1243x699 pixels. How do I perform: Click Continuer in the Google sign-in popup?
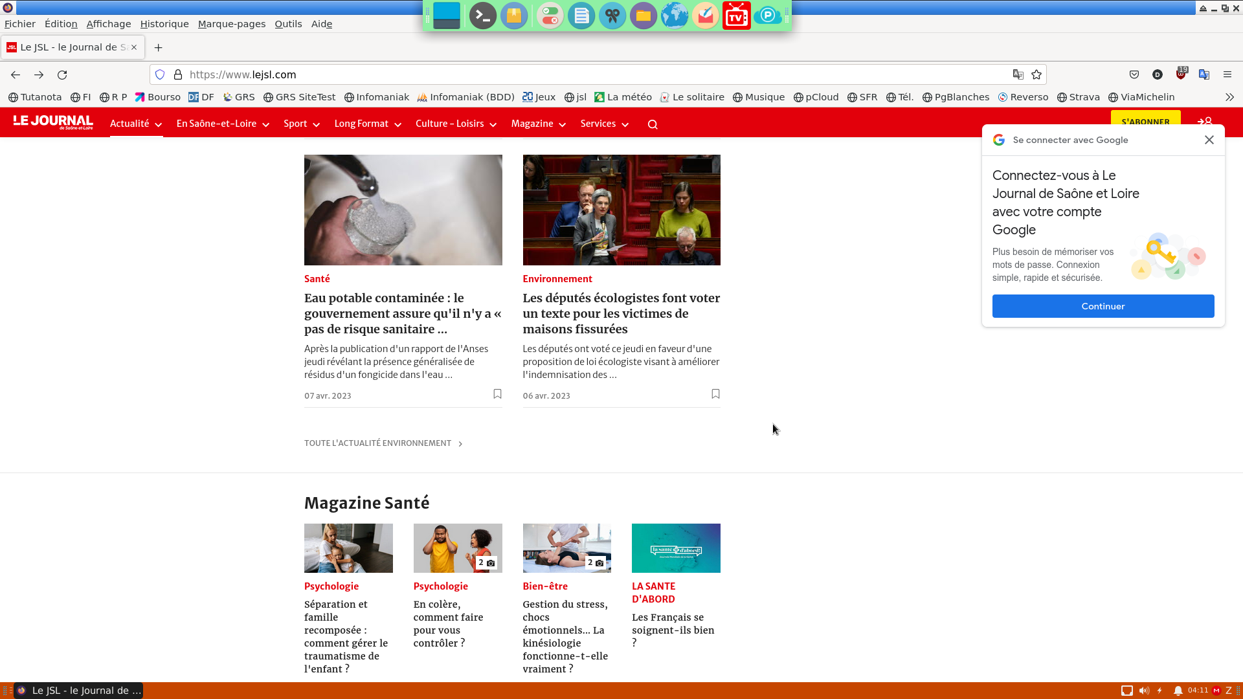pyautogui.click(x=1103, y=306)
